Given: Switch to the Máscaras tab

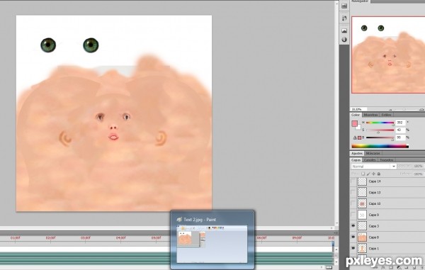Looking at the screenshot, I should coord(373,154).
